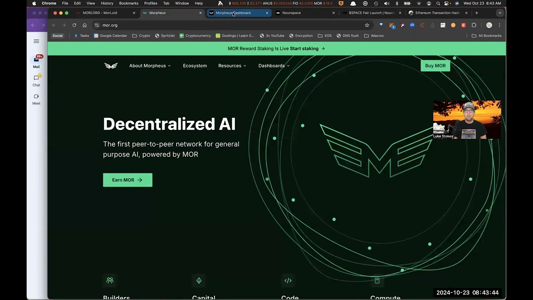This screenshot has width=533, height=300.
Task: Click the Earn MOR button
Action: (x=127, y=180)
